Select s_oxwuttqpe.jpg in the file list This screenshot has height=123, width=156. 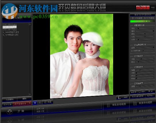click(11, 32)
